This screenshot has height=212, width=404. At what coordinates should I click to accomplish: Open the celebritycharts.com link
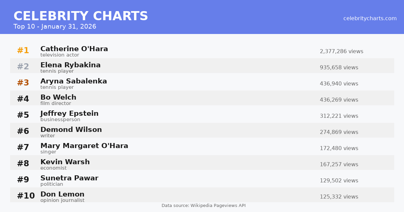click(370, 19)
